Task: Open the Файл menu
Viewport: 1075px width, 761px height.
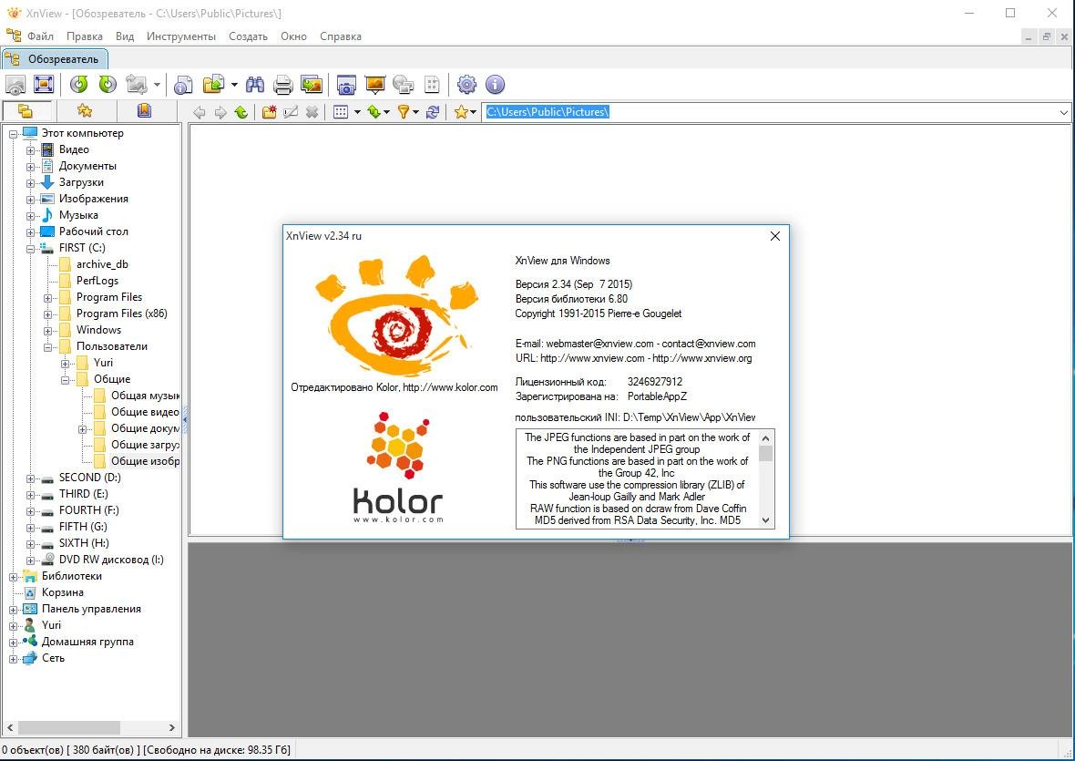Action: (40, 36)
